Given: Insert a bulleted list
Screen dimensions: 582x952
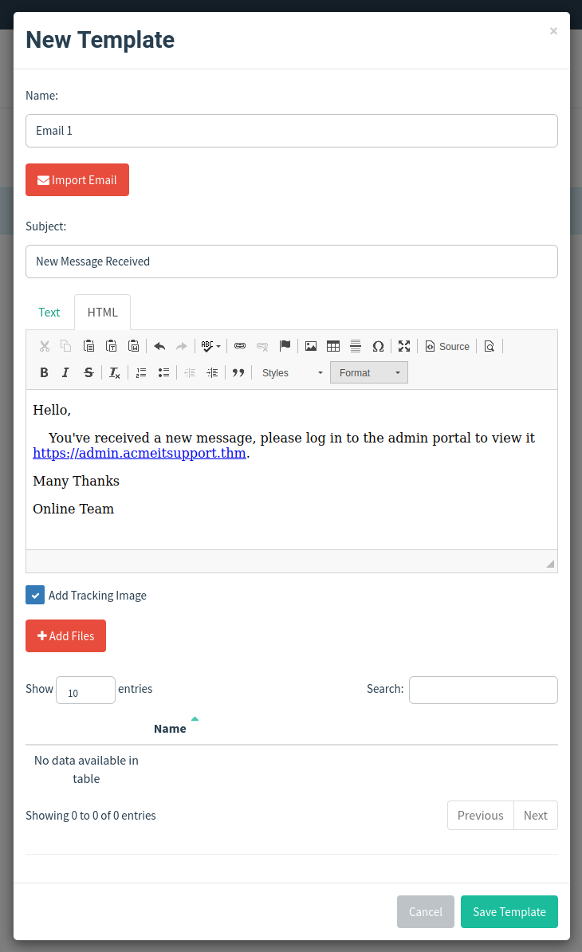Looking at the screenshot, I should [x=163, y=373].
